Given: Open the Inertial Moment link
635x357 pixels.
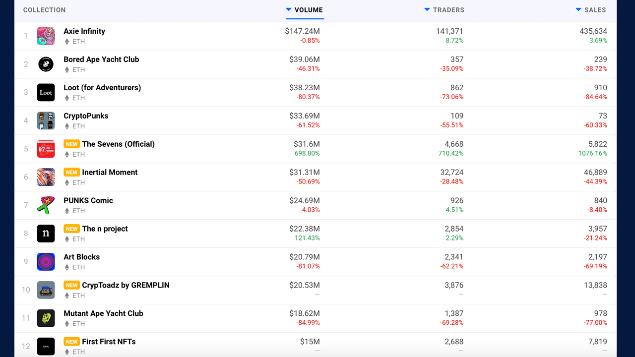Looking at the screenshot, I should tap(110, 173).
